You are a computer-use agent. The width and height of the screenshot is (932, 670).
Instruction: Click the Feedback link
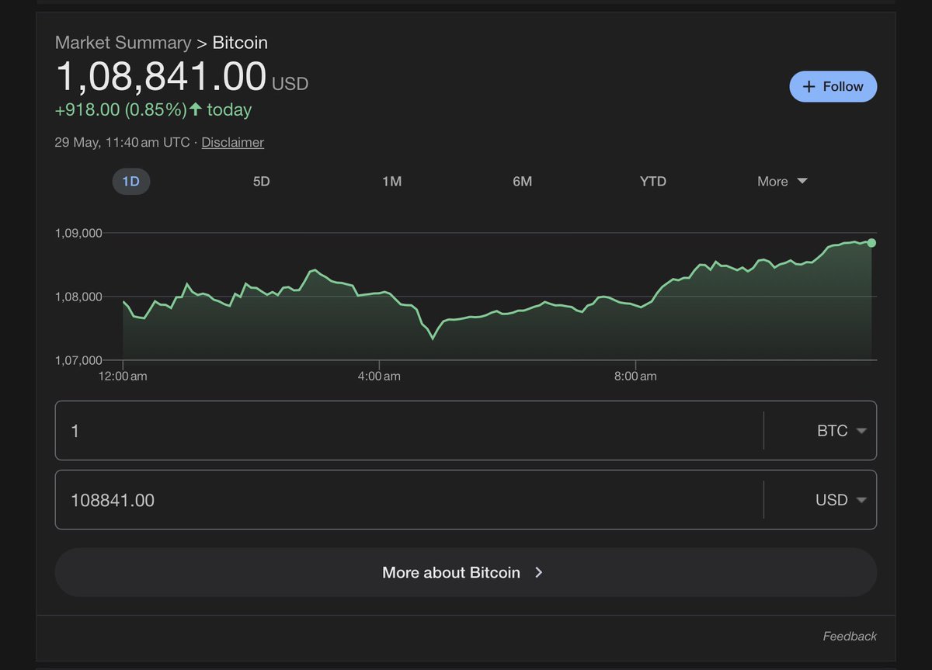[x=850, y=637]
